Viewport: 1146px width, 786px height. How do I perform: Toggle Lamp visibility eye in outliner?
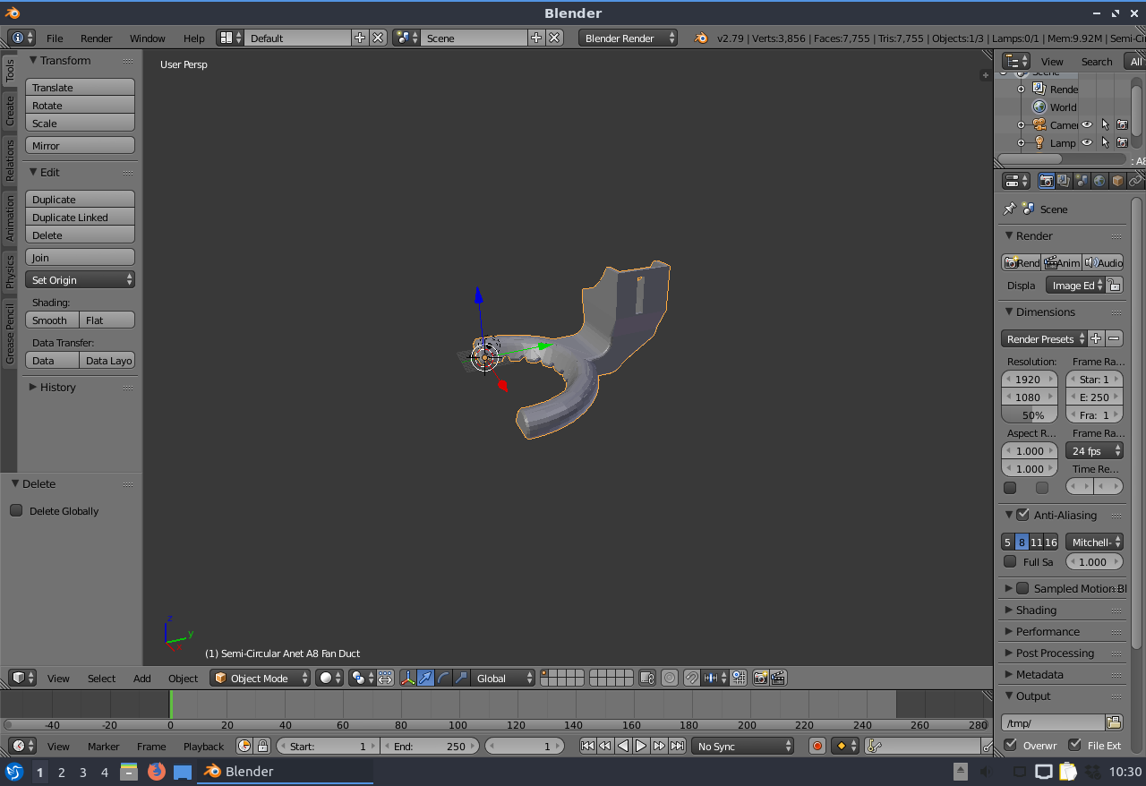click(x=1087, y=142)
